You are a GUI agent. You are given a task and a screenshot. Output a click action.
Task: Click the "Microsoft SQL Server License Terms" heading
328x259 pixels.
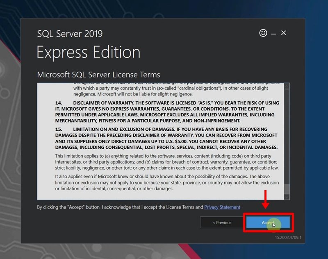pos(98,75)
